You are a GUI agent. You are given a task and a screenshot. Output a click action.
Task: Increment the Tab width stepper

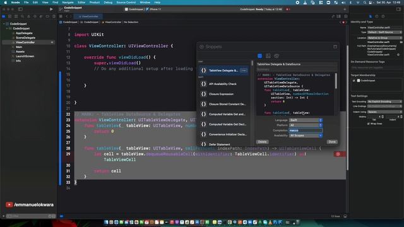pyautogui.click(x=383, y=116)
